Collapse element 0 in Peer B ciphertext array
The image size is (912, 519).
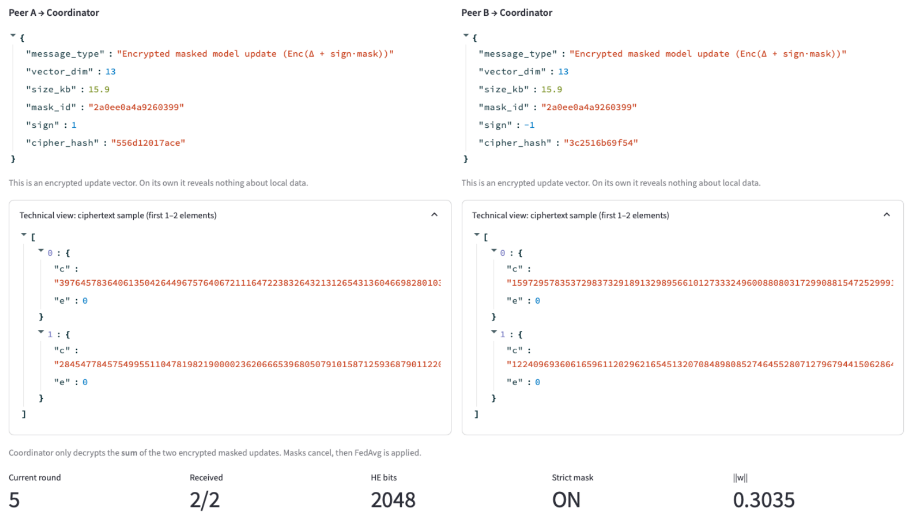(x=493, y=250)
